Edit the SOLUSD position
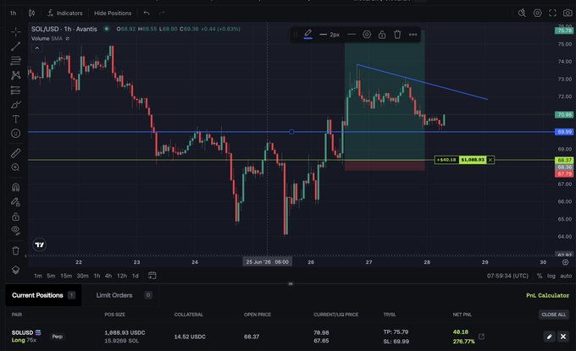Screen dimensions: 576x351 pyautogui.click(x=549, y=337)
